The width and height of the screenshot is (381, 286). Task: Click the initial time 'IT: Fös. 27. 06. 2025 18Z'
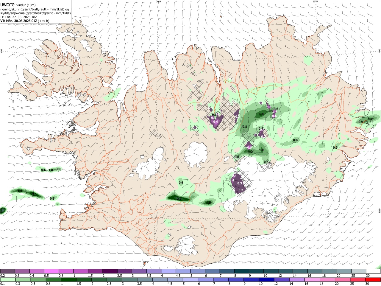[x=19, y=17]
